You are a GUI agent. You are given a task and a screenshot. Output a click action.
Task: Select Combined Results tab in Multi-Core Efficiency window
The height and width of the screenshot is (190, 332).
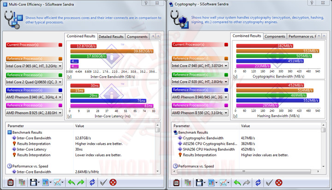[81, 36]
